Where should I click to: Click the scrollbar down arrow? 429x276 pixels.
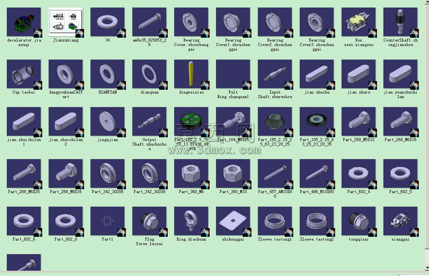(x=427, y=268)
